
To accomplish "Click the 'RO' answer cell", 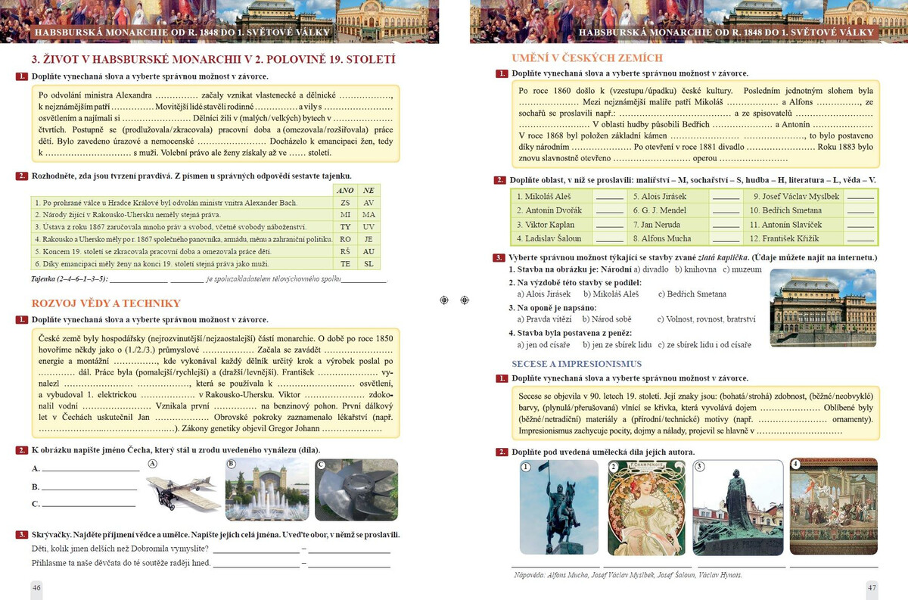I will click(345, 239).
